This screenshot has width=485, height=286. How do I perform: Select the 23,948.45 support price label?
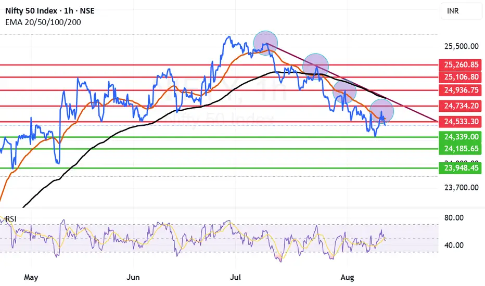(x=460, y=168)
